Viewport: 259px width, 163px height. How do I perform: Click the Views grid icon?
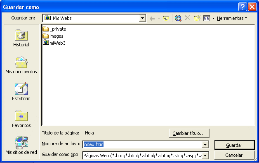pos(207,18)
